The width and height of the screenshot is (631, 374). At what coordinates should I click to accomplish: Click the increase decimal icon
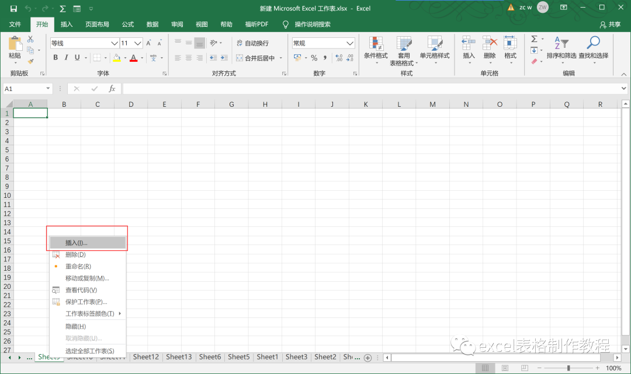click(339, 58)
